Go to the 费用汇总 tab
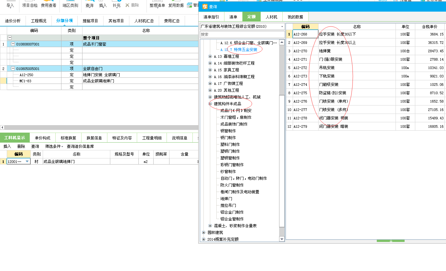 click(x=172, y=21)
